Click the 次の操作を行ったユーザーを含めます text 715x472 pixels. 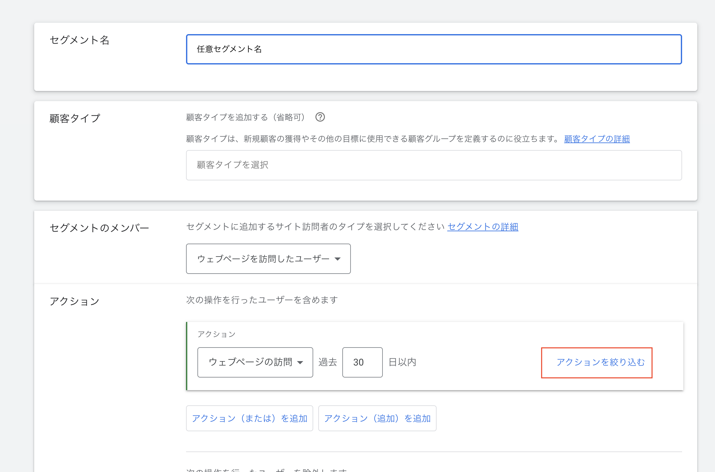pyautogui.click(x=262, y=300)
